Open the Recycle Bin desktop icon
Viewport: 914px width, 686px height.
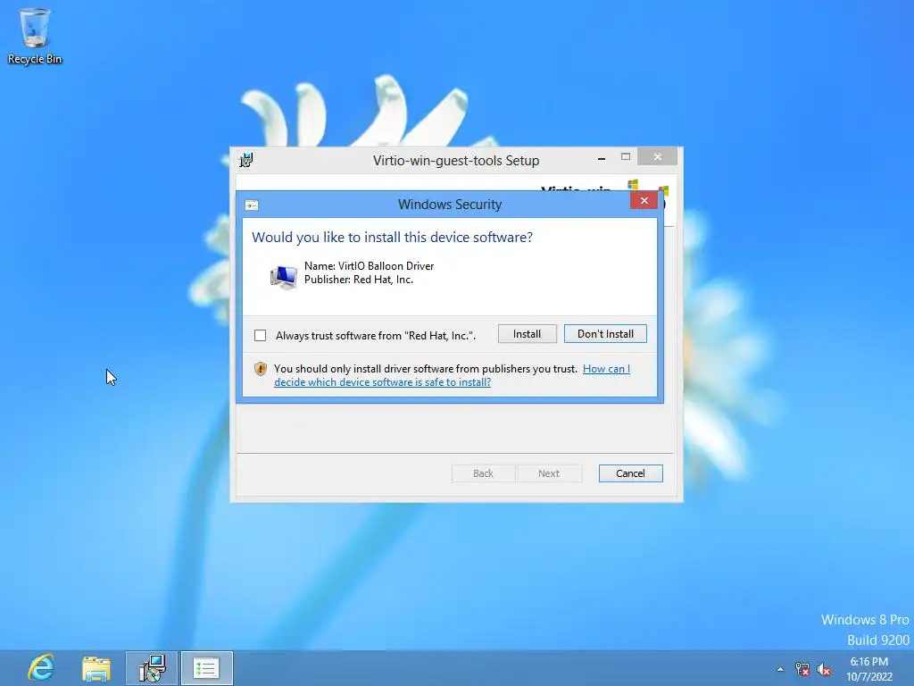point(35,36)
